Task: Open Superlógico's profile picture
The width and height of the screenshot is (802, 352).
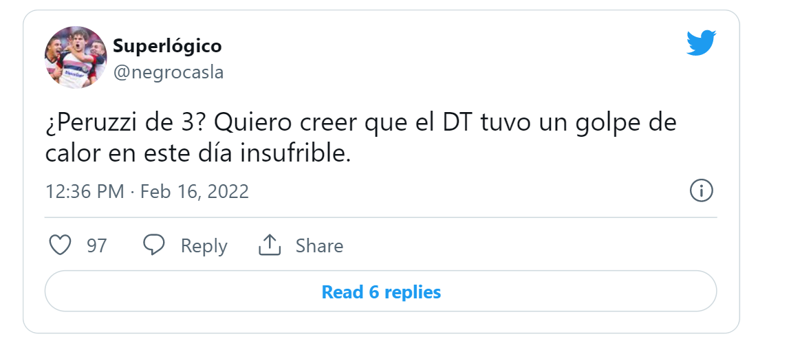Action: [x=76, y=57]
